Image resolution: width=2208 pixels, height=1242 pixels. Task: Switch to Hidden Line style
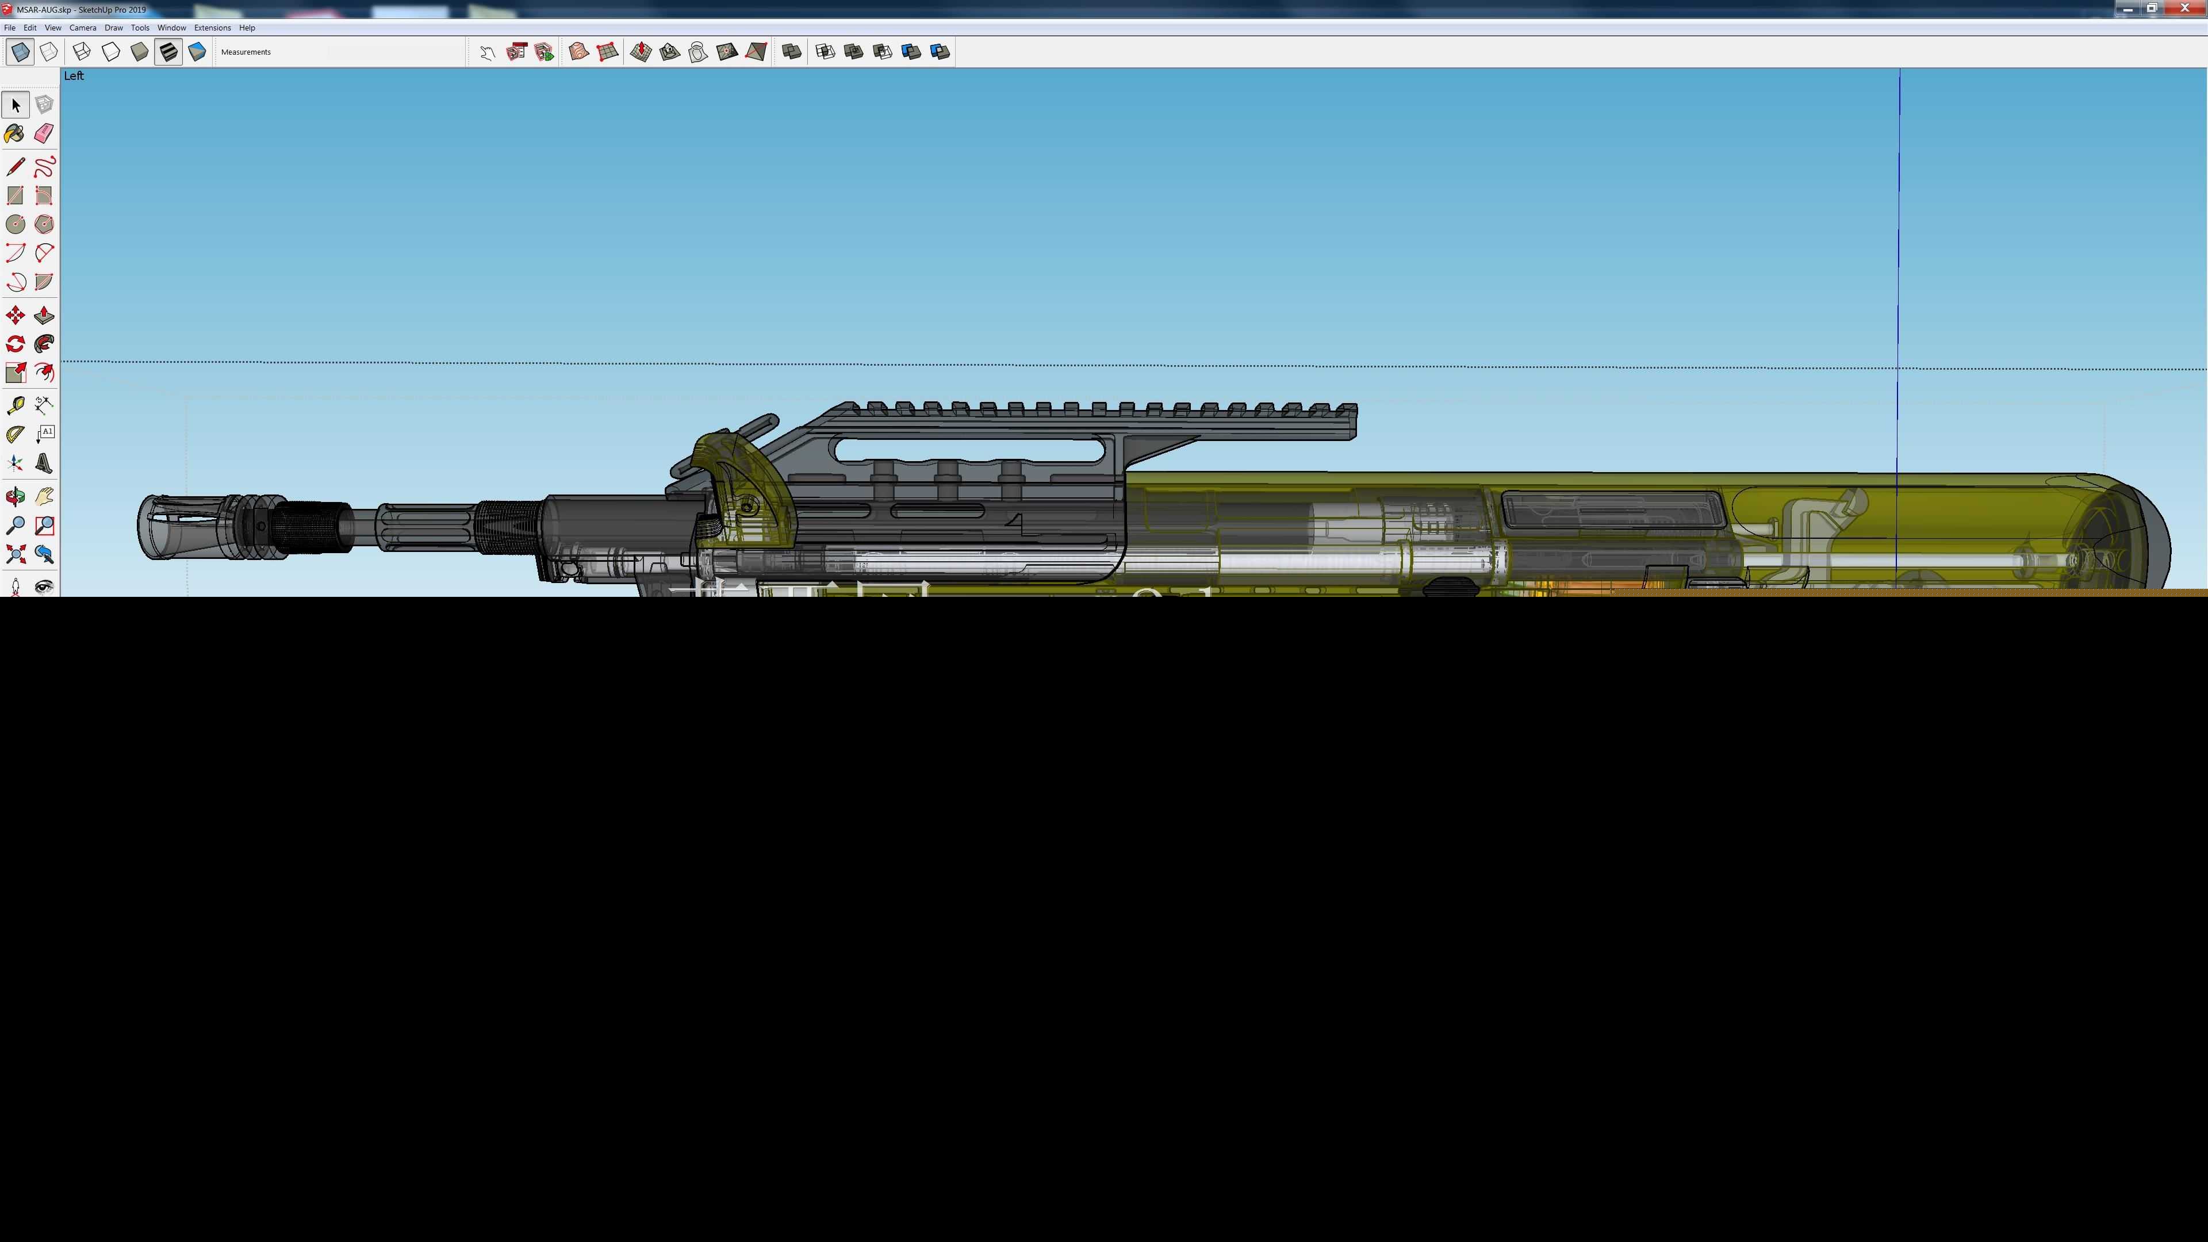tap(110, 52)
